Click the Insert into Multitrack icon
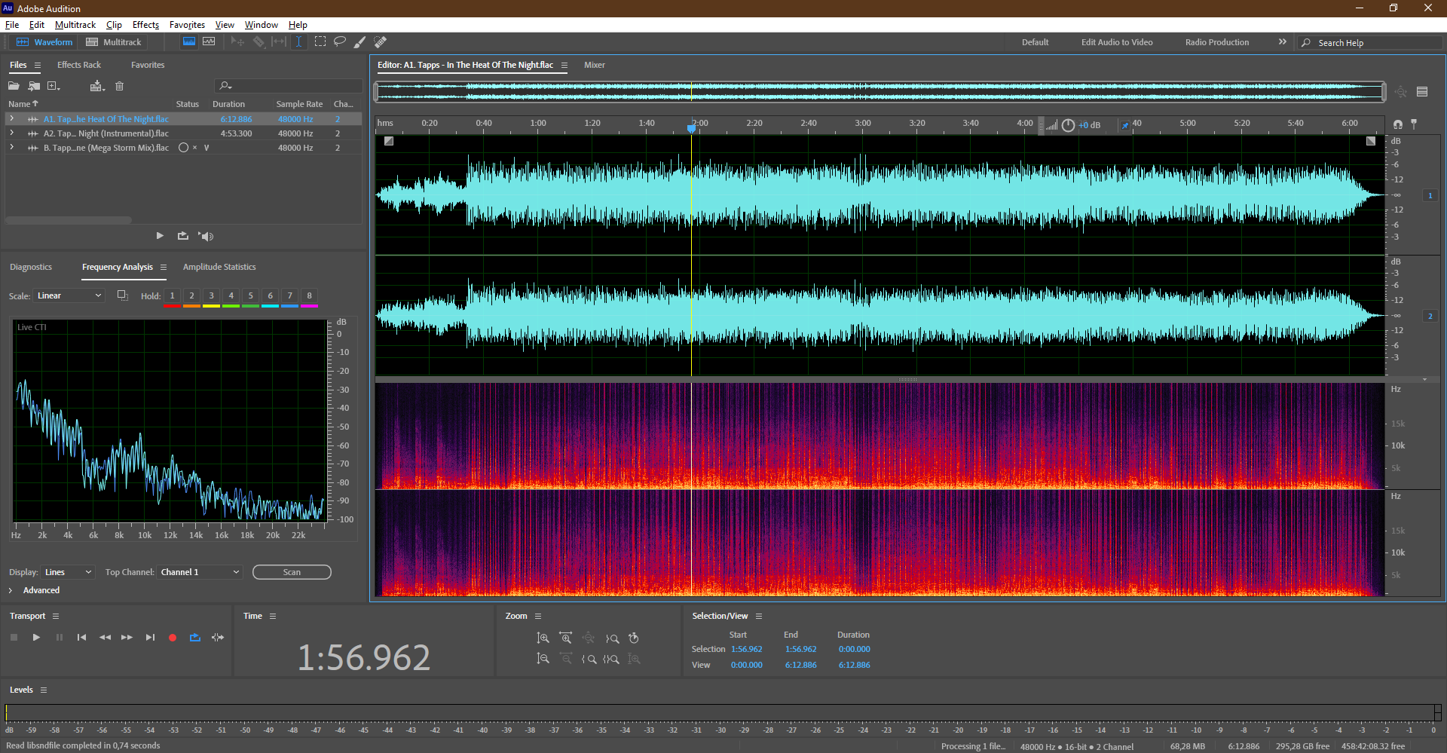This screenshot has width=1447, height=753. coord(96,86)
